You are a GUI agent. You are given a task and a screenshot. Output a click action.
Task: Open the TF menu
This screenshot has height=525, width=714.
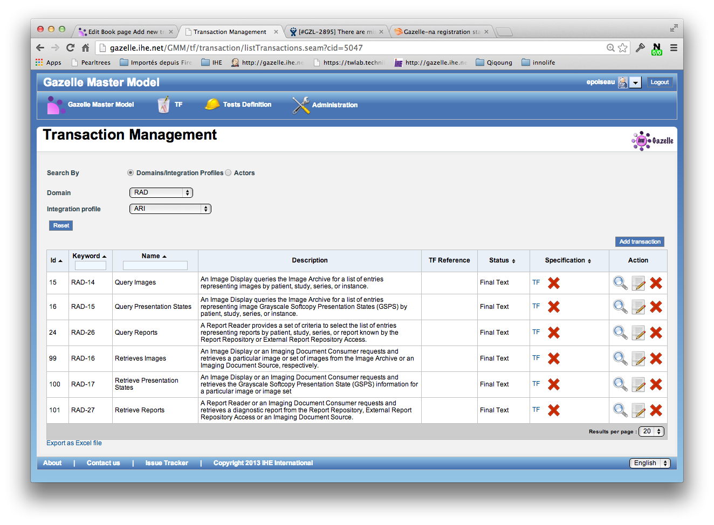170,105
